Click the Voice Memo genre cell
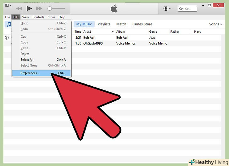This screenshot has height=166, width=229. 158,43
